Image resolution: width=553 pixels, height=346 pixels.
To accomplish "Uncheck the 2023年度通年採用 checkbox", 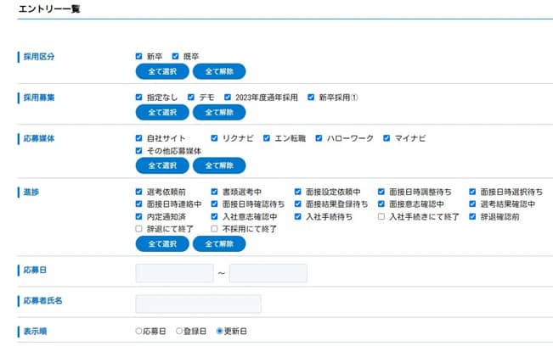I will (x=229, y=98).
